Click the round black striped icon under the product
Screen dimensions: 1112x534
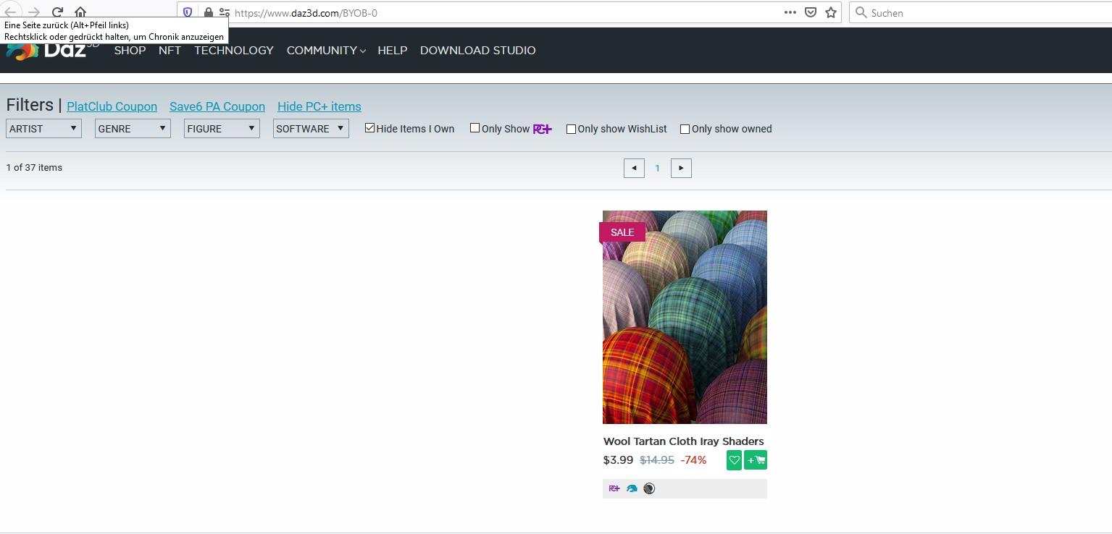click(x=649, y=488)
